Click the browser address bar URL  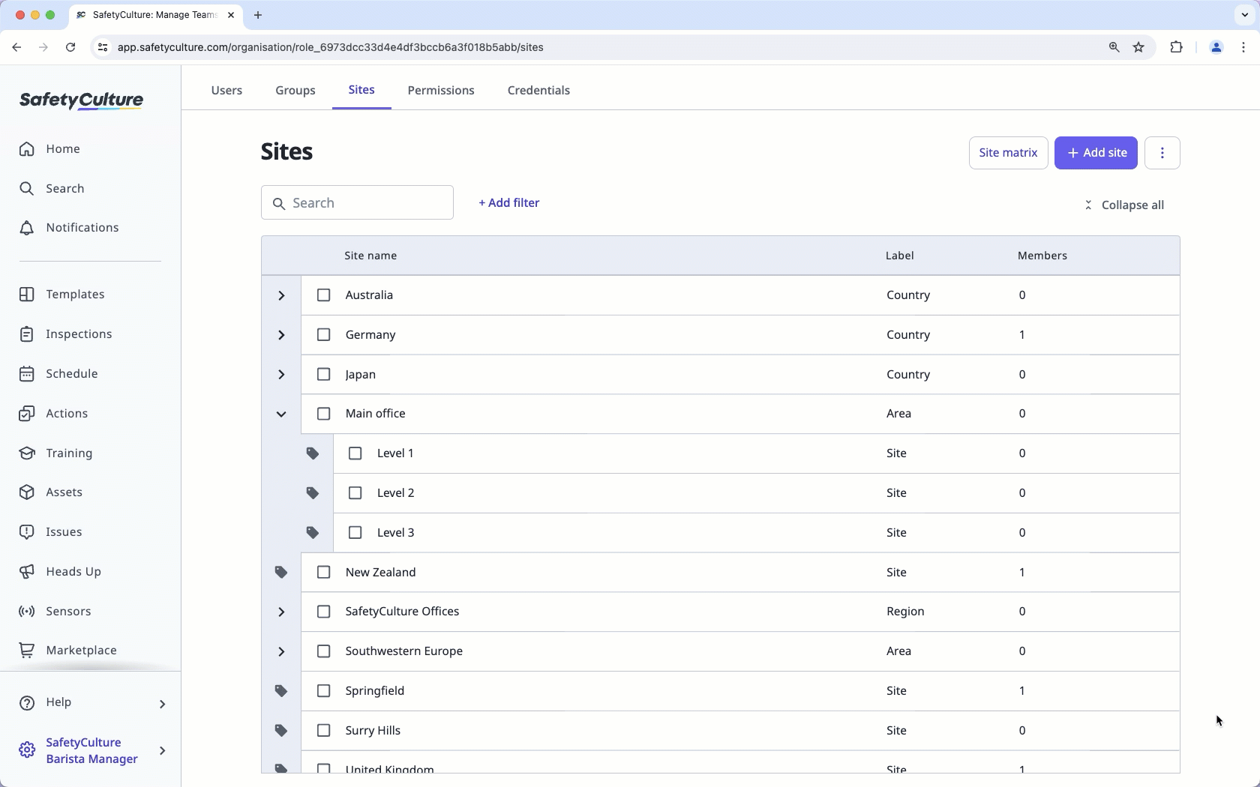(x=330, y=47)
